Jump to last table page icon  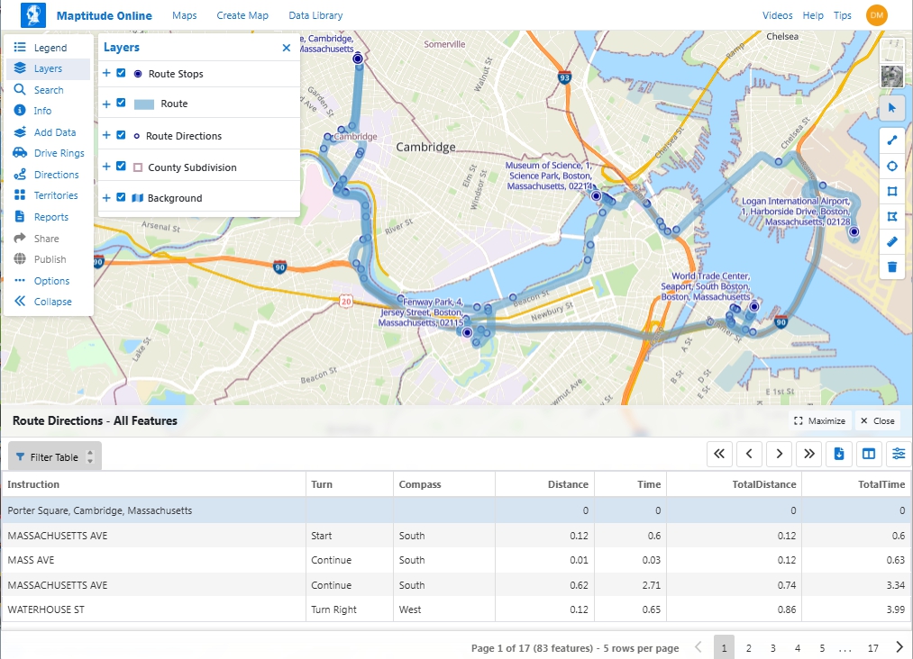tap(809, 454)
